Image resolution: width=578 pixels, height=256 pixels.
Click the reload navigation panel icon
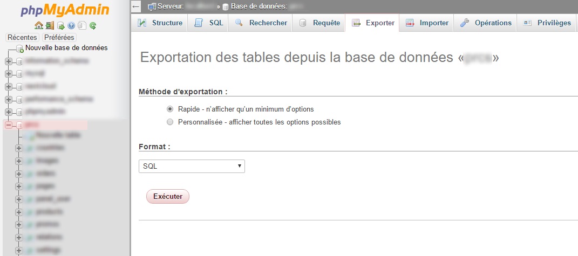click(93, 25)
